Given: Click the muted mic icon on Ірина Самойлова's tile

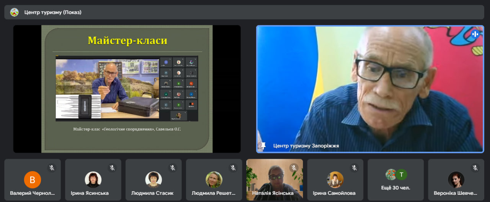Looking at the screenshot, I should pos(354,168).
